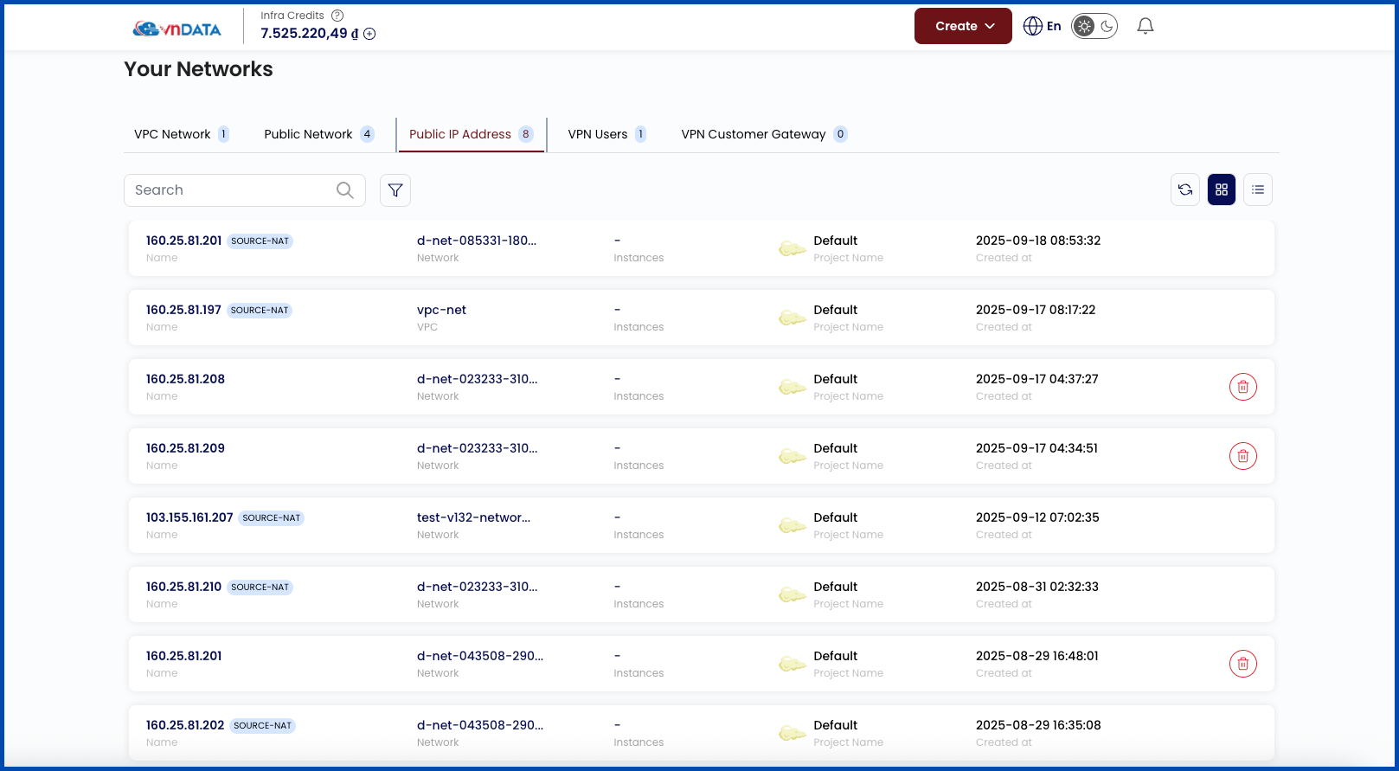Click timestamp 2025-09-12 07:02:35
Screen dimensions: 1399x771
coord(1037,517)
